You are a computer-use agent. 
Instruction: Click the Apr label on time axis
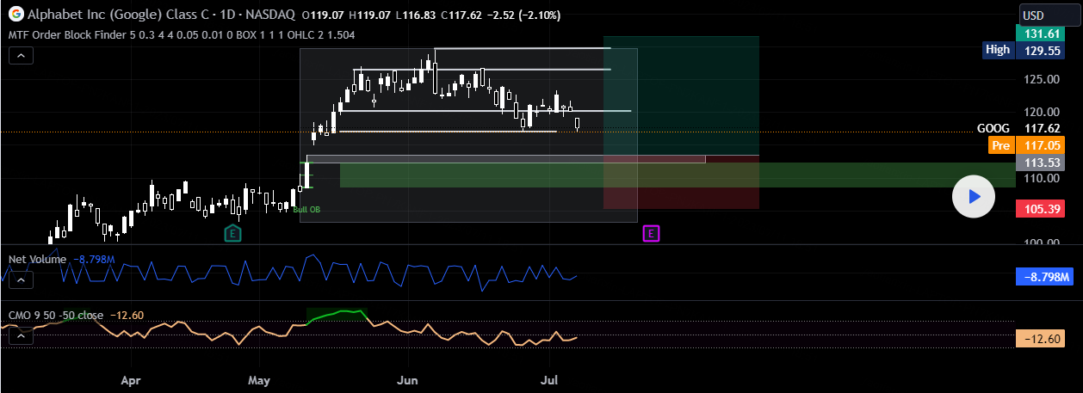click(131, 379)
